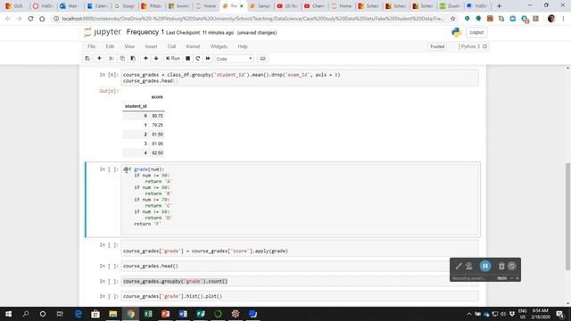Screen dimensions: 571x321
Task: Restart the kernel icon
Action: click(x=198, y=59)
